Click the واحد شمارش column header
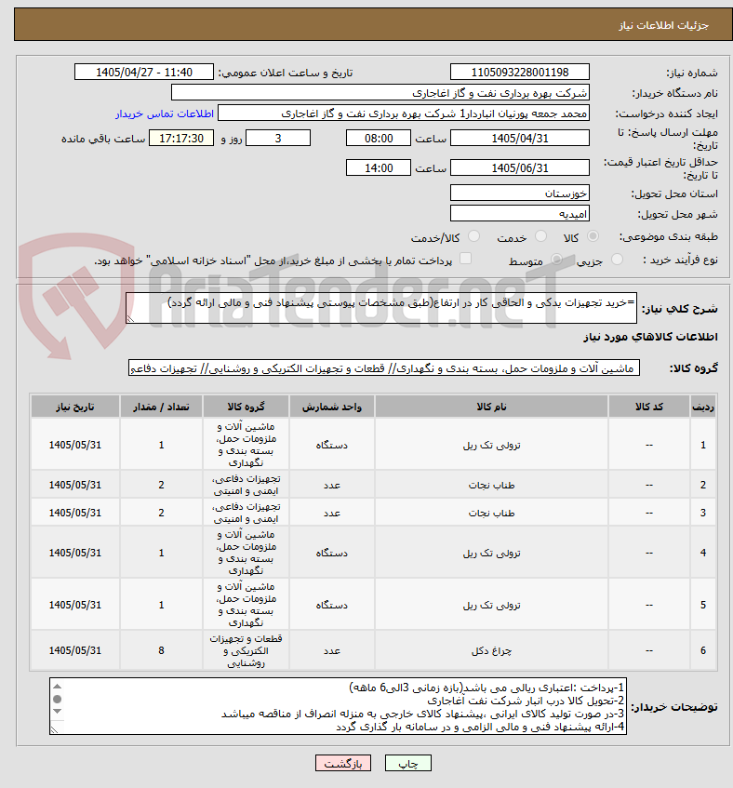Image resolution: width=733 pixels, height=788 pixels. click(331, 407)
